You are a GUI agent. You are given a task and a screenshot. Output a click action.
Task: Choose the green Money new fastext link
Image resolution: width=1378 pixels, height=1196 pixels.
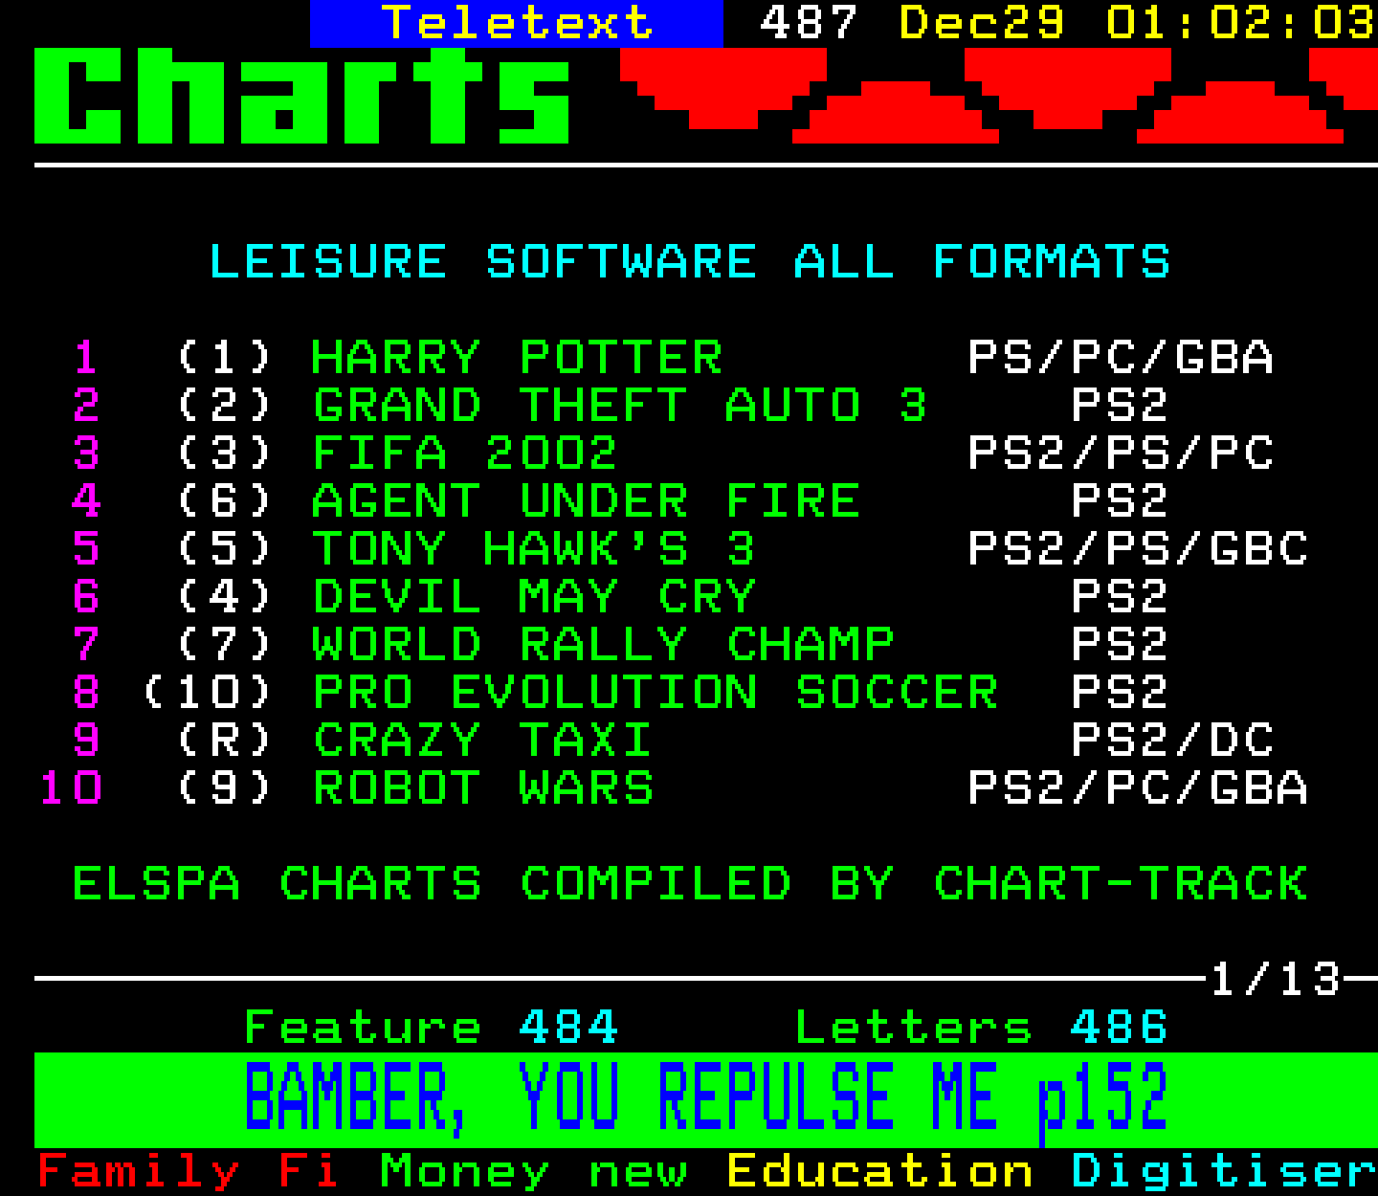[534, 1172]
